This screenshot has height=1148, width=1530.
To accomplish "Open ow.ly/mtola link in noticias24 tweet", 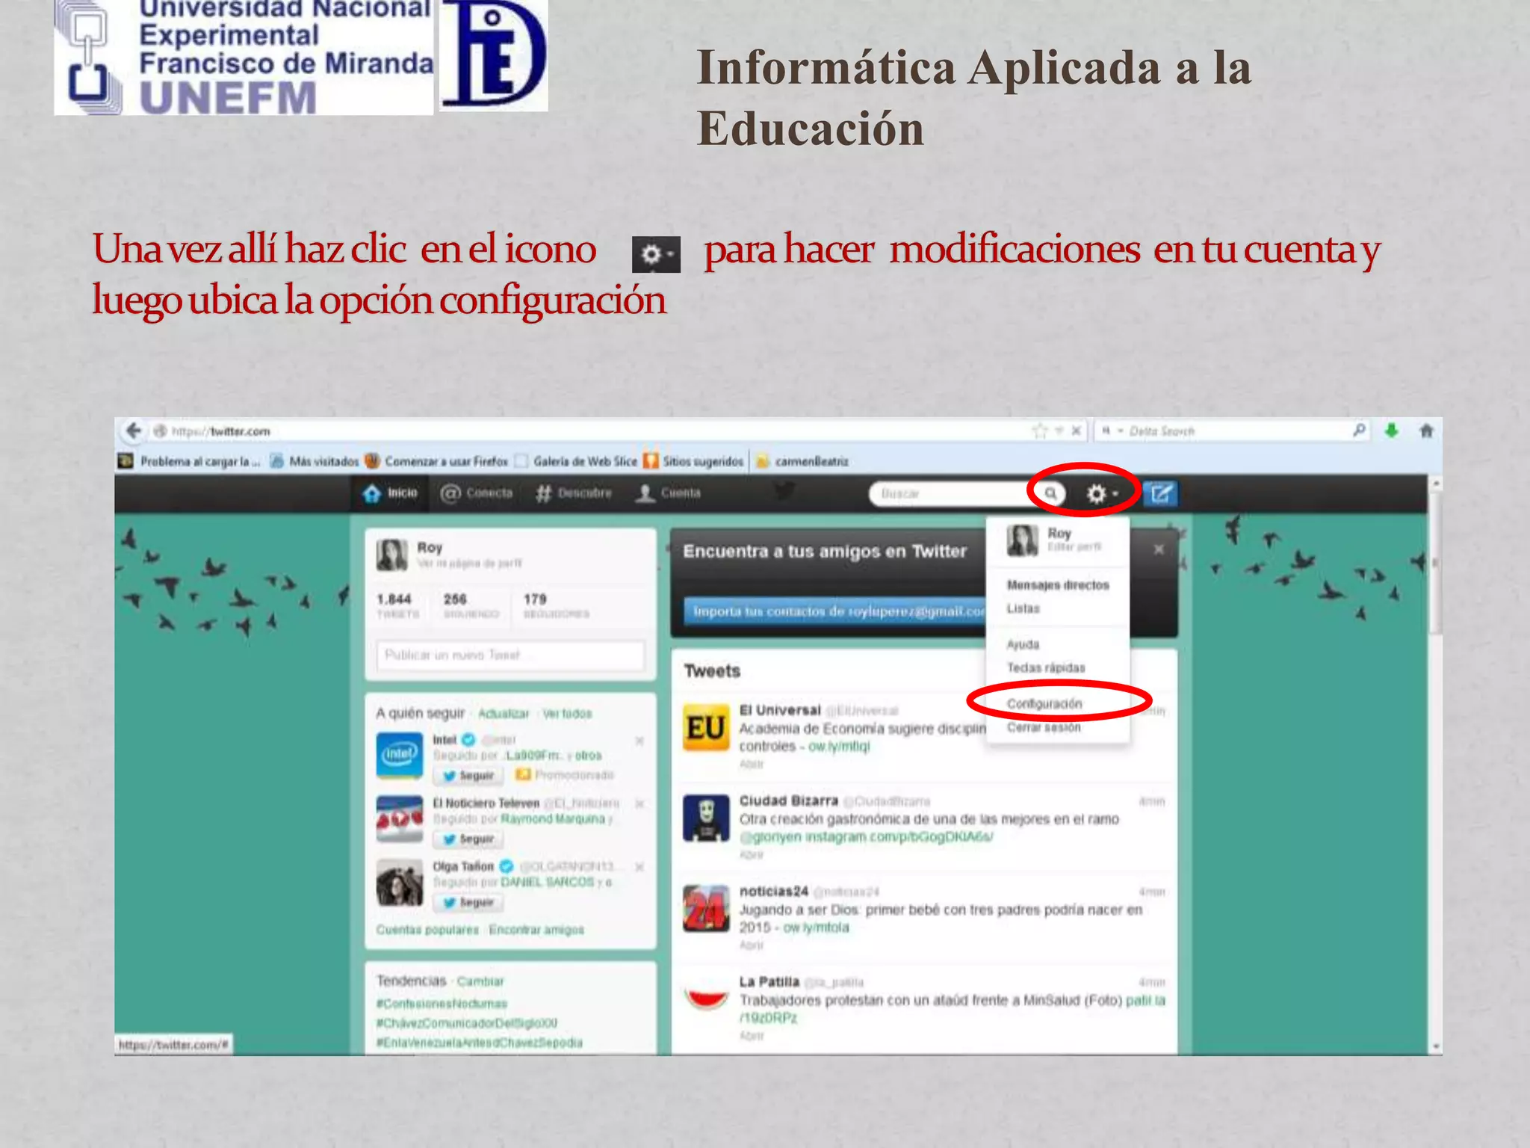I will click(x=816, y=928).
